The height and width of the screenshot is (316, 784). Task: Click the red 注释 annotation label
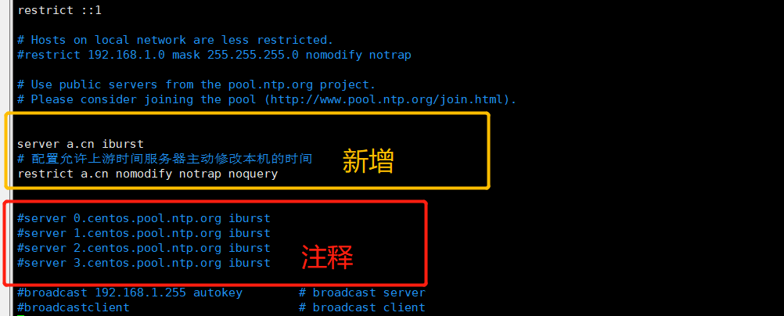(x=328, y=258)
